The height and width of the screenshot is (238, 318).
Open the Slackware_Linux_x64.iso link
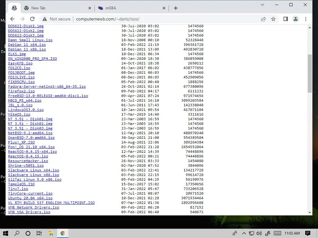pyautogui.click(x=34, y=170)
